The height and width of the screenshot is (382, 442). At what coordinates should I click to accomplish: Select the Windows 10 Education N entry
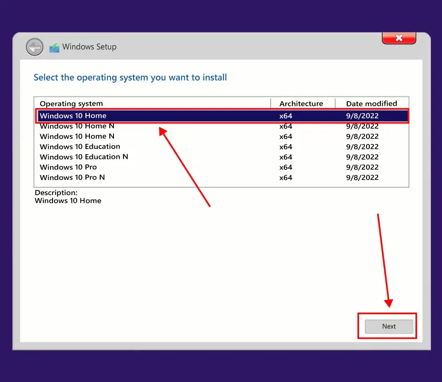pos(222,157)
